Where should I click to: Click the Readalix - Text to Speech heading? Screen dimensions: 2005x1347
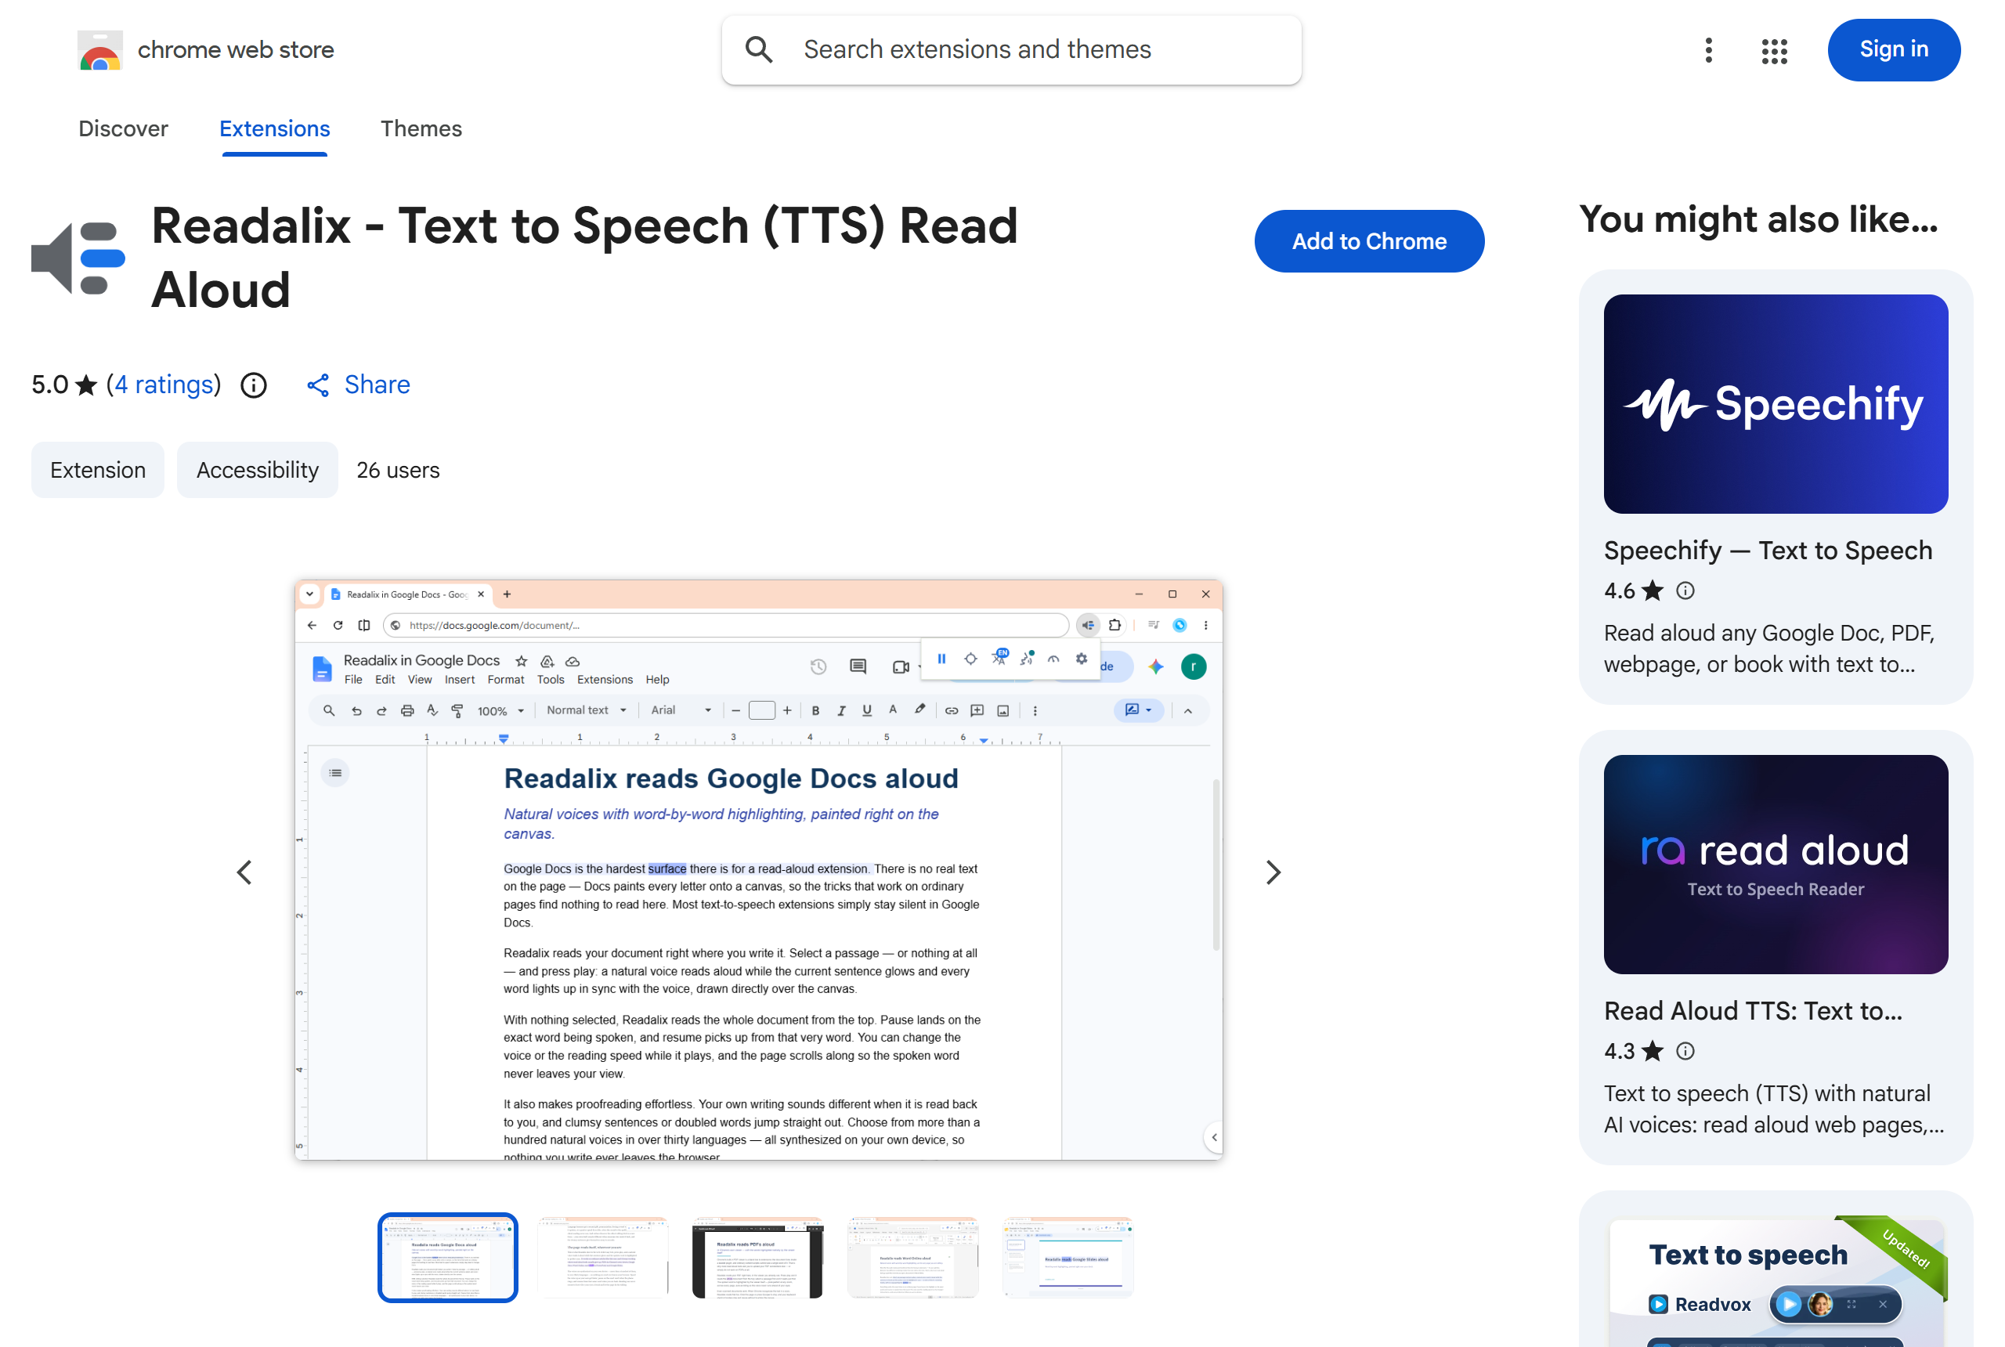[x=584, y=257]
